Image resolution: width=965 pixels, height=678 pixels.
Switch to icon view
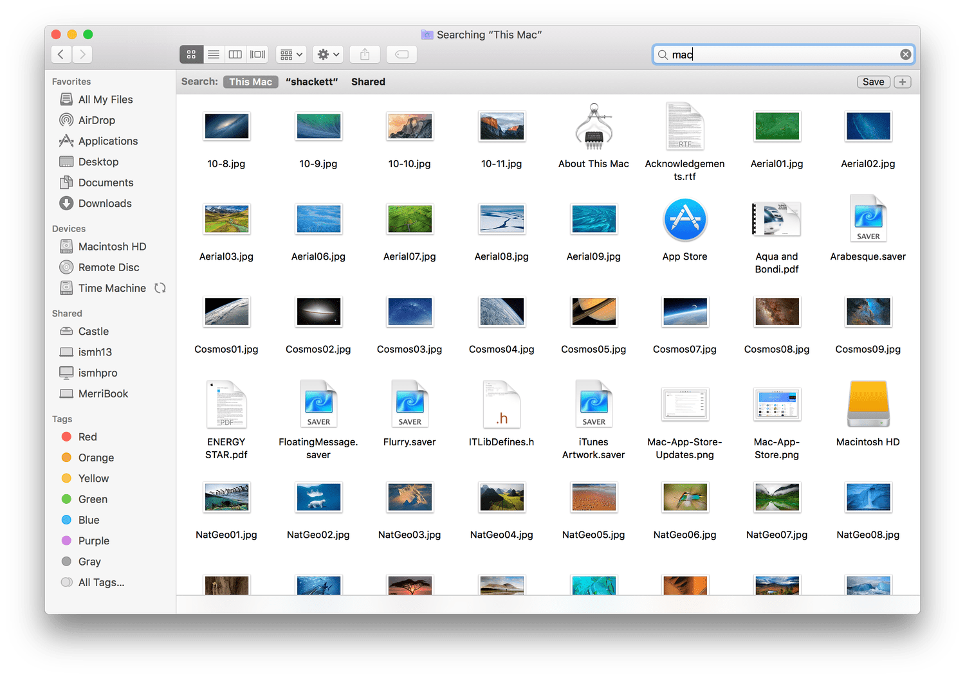click(191, 55)
